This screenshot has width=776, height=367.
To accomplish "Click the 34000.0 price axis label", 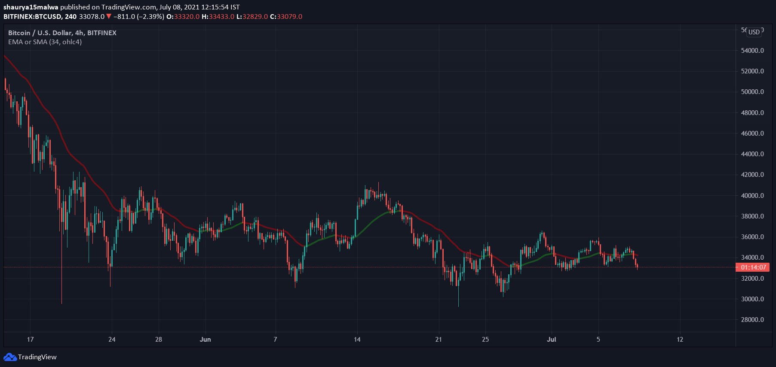I will pos(752,258).
